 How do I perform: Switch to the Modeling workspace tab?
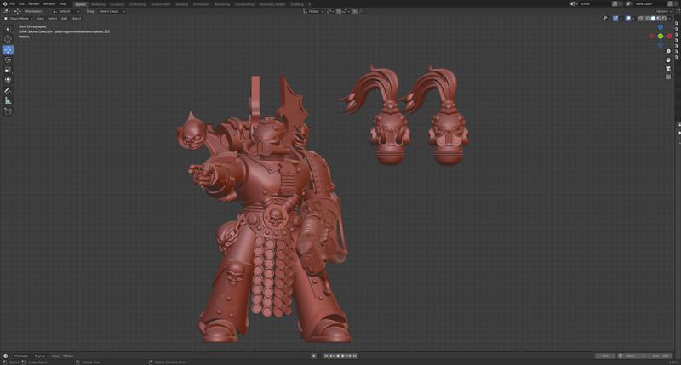pyautogui.click(x=98, y=4)
